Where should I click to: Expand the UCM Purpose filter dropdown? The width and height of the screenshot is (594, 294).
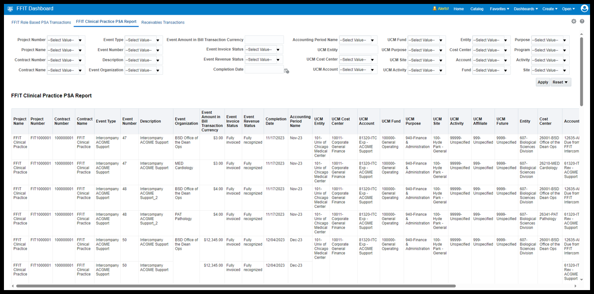[x=427, y=50]
